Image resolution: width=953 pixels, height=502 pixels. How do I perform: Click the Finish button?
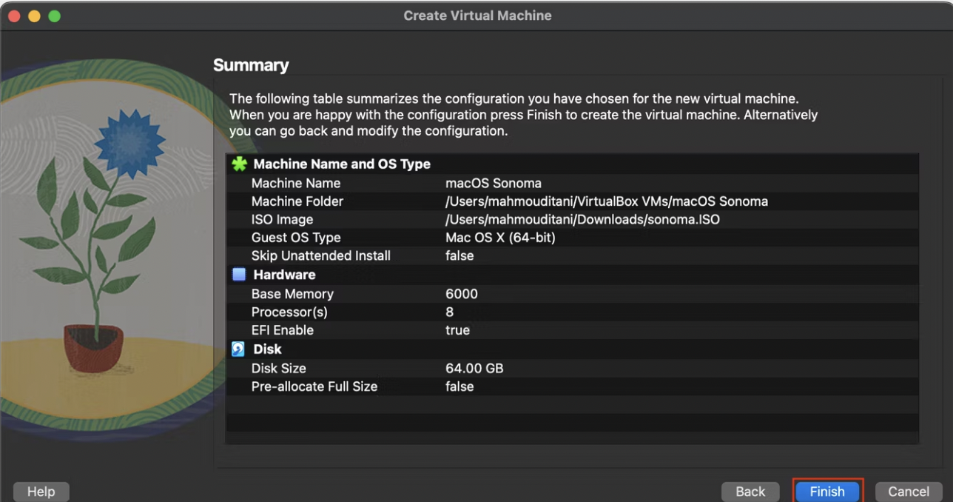[826, 491]
